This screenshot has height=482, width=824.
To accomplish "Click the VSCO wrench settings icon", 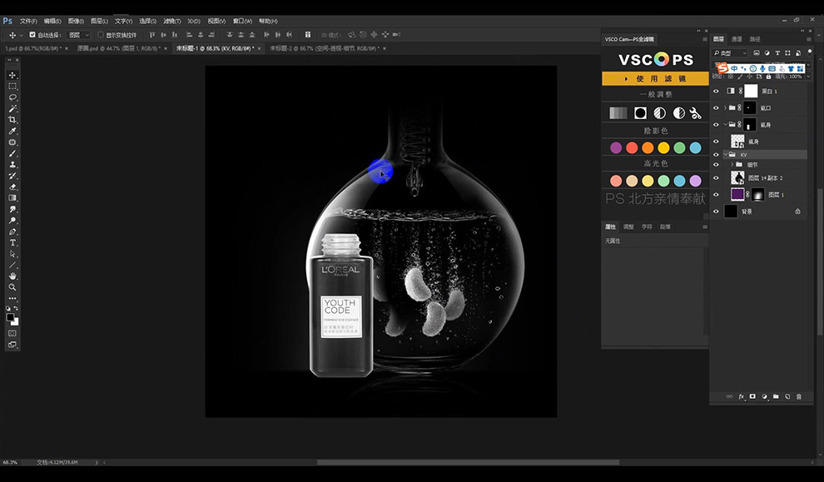I will coord(695,113).
